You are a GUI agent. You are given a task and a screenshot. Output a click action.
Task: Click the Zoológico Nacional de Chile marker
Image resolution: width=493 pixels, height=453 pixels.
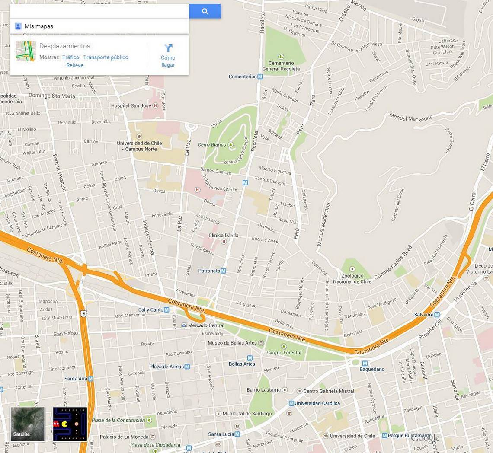pos(352,269)
